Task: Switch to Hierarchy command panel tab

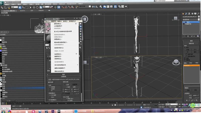Action: pos(189,14)
